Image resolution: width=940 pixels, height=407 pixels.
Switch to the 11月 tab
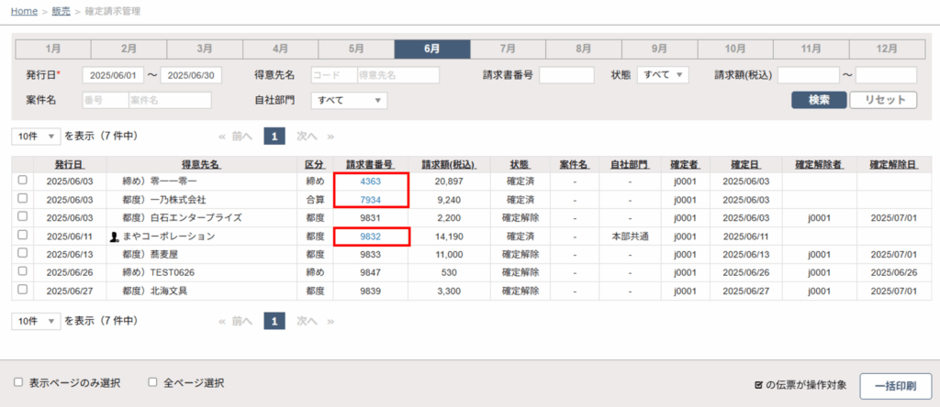pos(811,49)
